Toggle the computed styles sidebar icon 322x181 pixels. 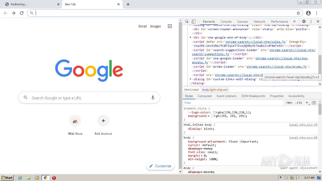click(x=314, y=103)
